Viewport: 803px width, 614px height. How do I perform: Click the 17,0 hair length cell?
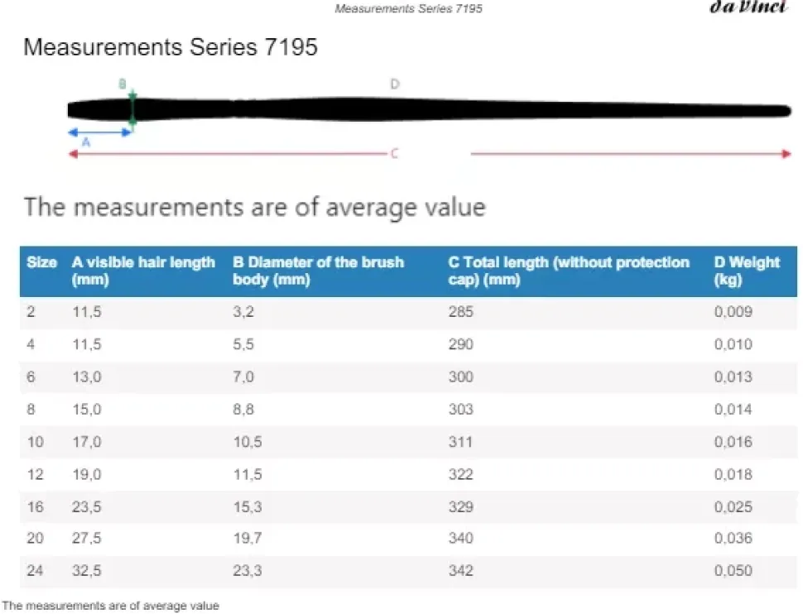click(x=87, y=442)
